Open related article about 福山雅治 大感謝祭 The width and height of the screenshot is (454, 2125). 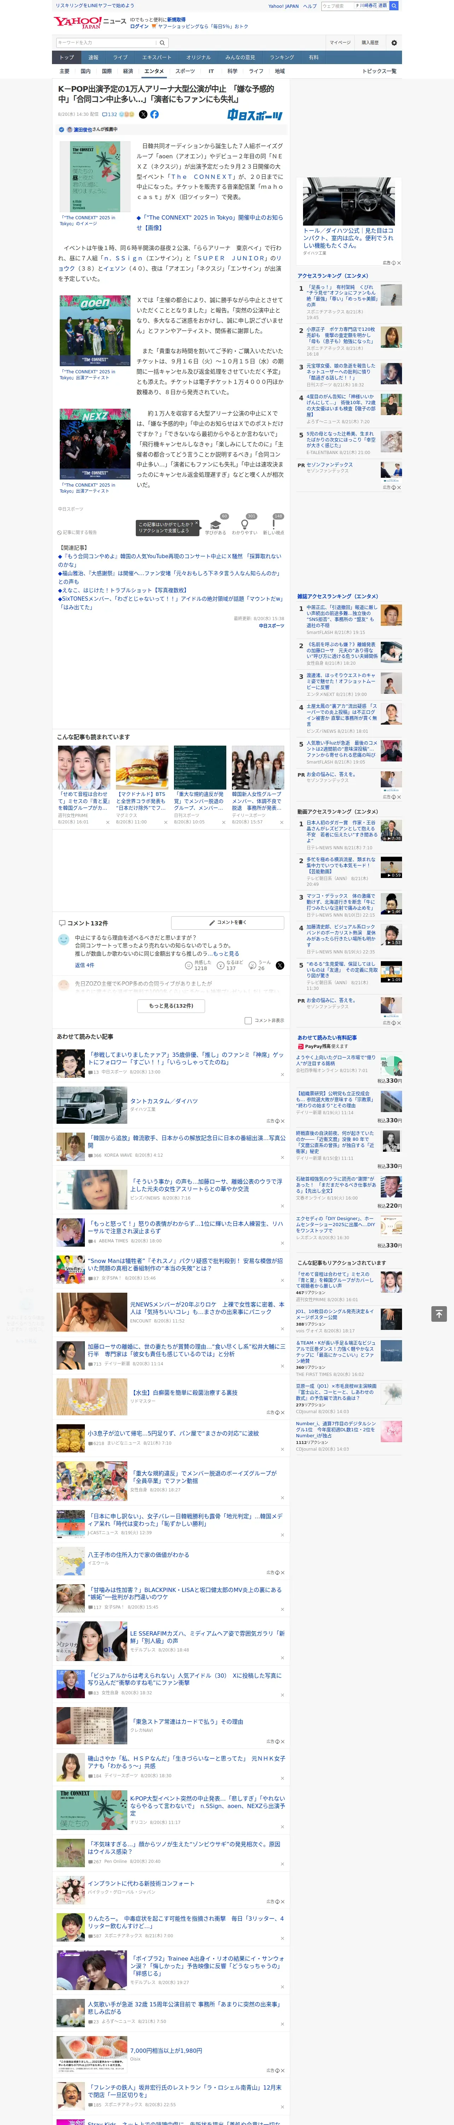click(169, 577)
